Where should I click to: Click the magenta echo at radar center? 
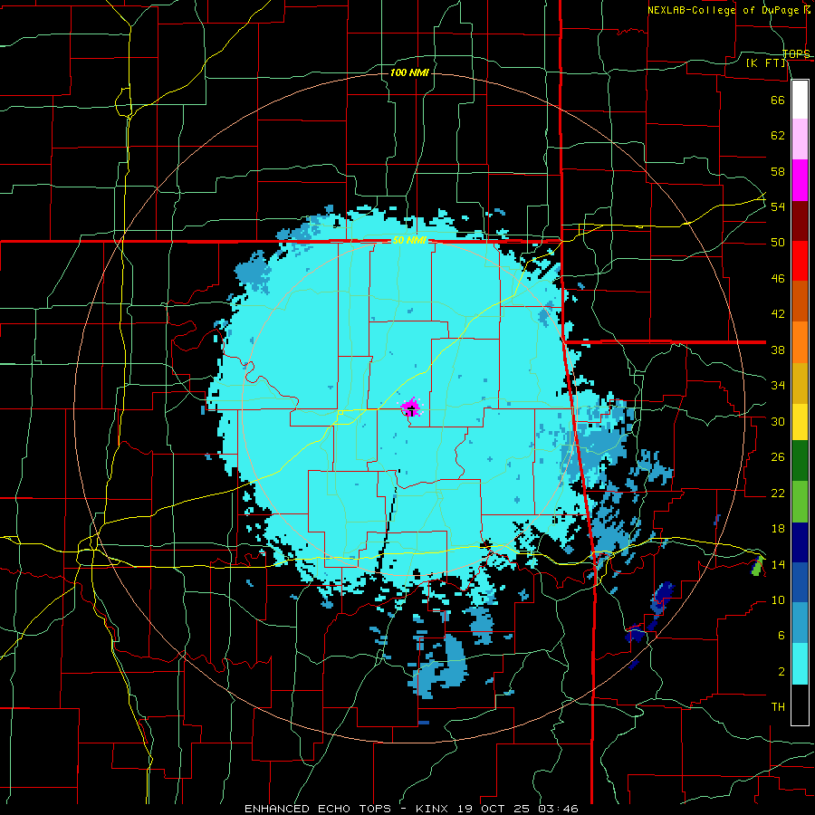pyautogui.click(x=411, y=407)
